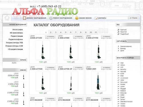Open the envelope contacts icon
The width and height of the screenshot is (143, 107).
(x=96, y=18)
